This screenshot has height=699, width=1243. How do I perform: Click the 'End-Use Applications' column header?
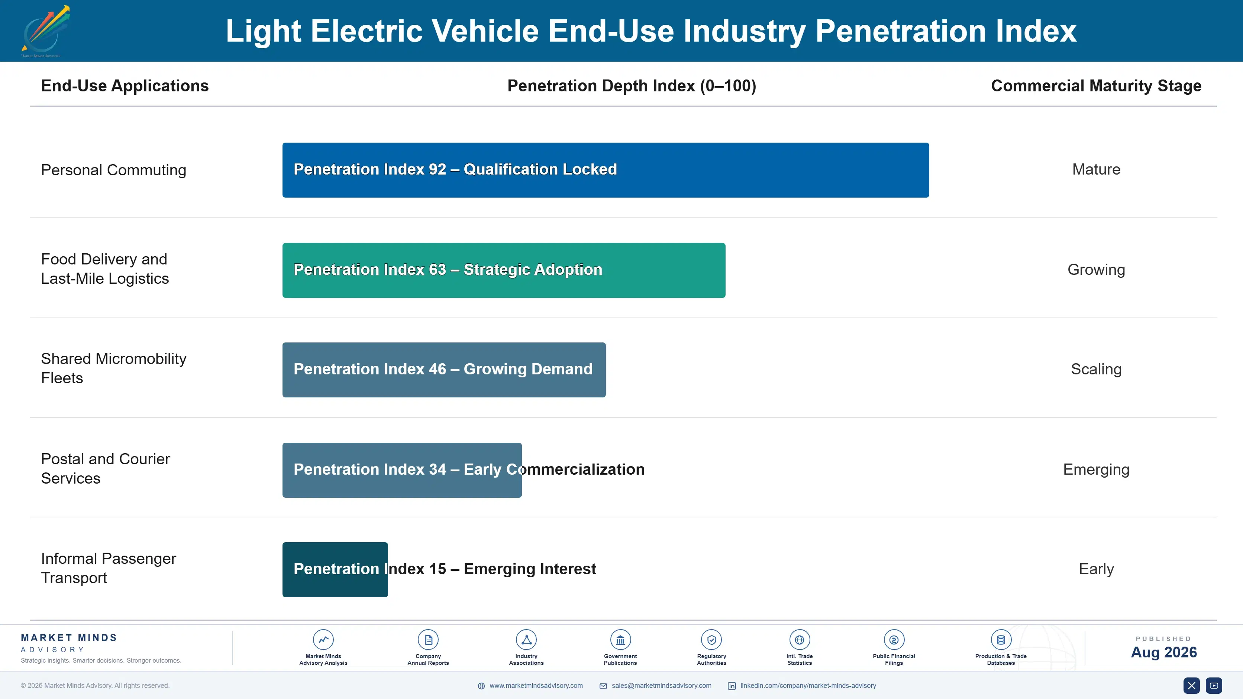tap(125, 86)
